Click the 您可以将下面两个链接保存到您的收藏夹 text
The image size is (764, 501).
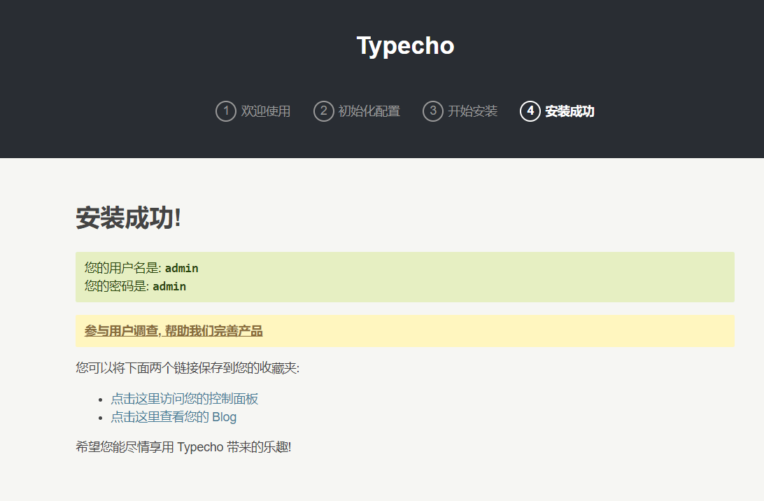coord(188,368)
